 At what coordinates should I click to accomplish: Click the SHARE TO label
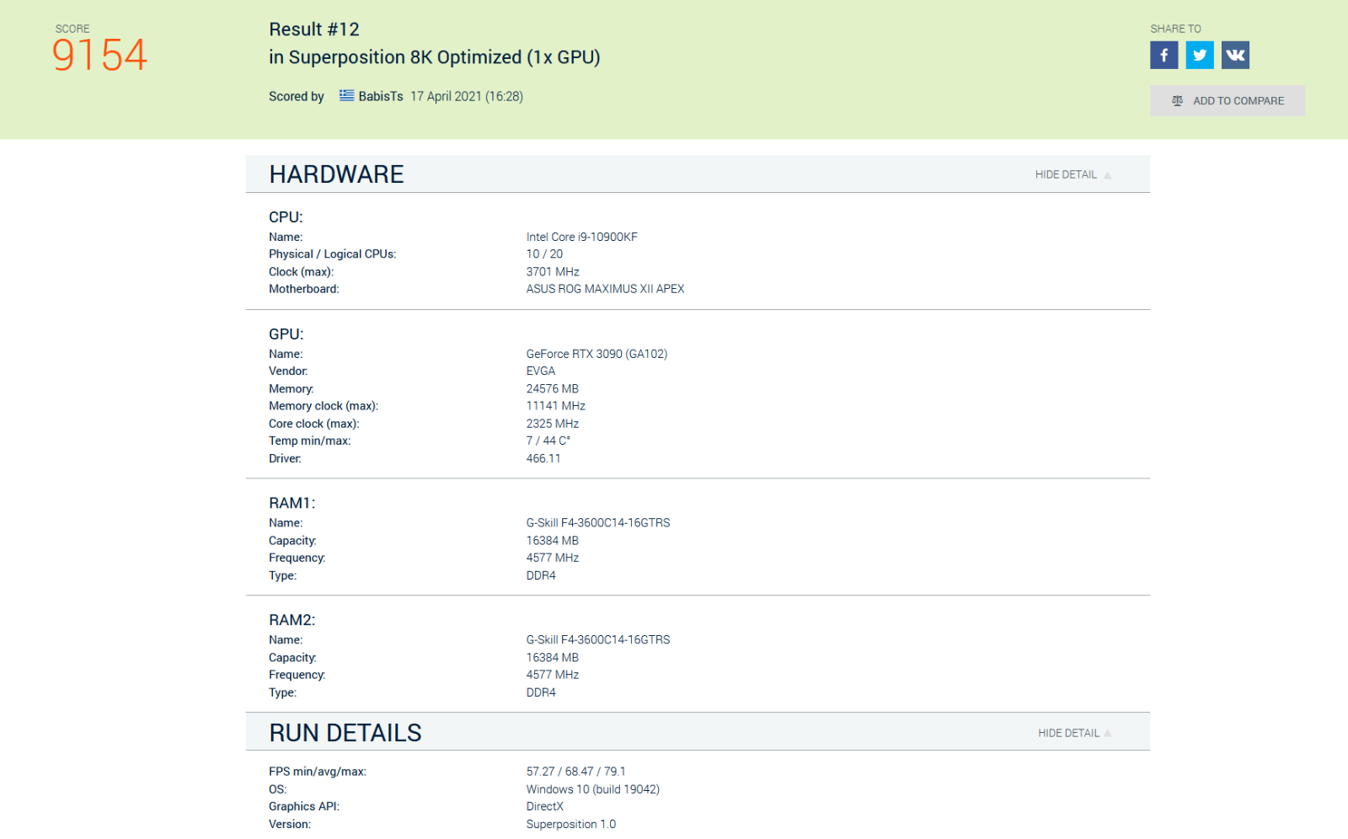pos(1176,29)
